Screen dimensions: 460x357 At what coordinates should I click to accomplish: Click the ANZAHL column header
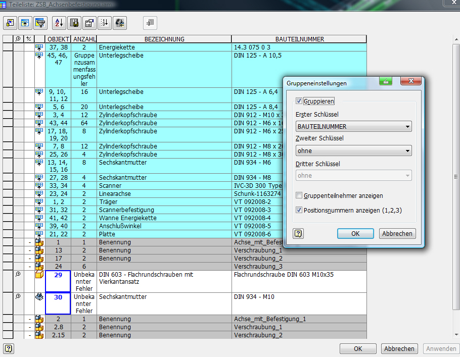84,39
